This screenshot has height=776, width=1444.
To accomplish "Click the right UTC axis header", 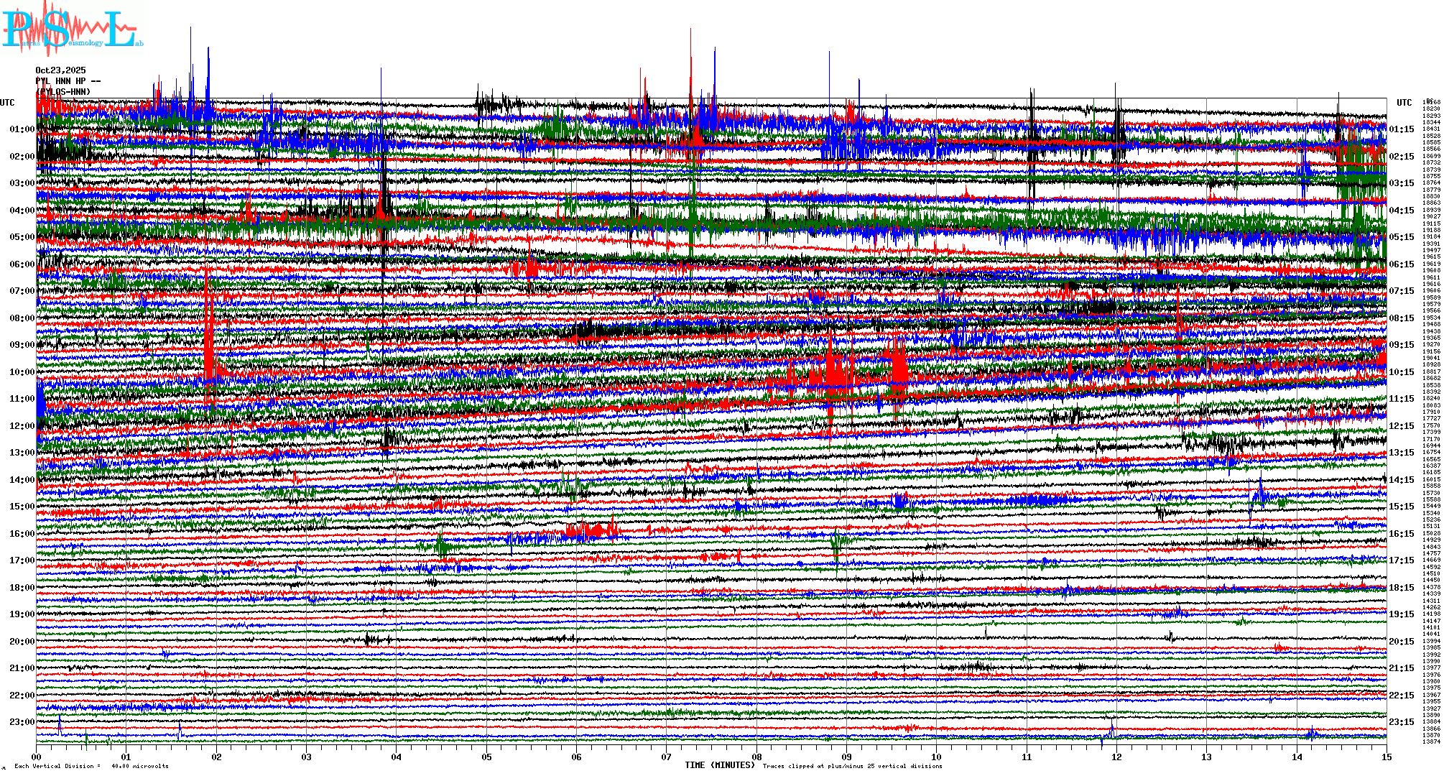I will point(1404,103).
